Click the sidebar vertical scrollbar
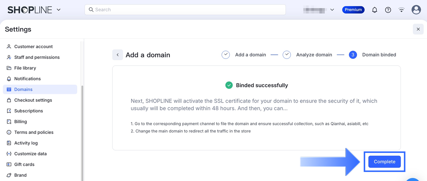 pyautogui.click(x=82, y=133)
